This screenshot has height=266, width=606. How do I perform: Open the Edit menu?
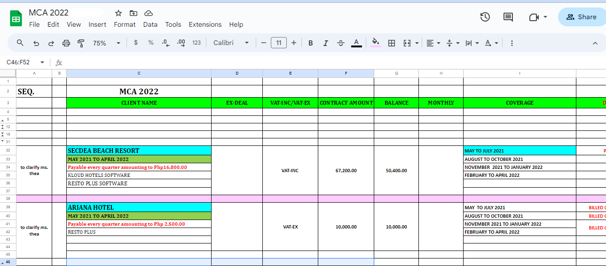(x=53, y=24)
